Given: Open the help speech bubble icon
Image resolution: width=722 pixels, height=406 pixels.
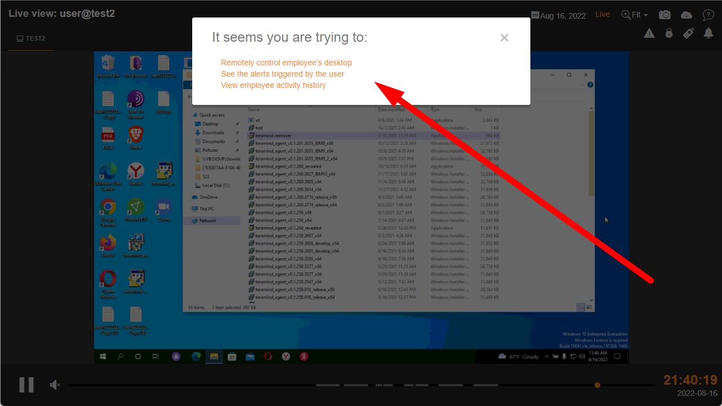Looking at the screenshot, I should [708, 15].
